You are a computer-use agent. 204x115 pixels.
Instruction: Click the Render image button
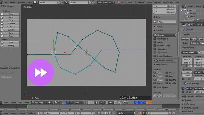coord(185,39)
